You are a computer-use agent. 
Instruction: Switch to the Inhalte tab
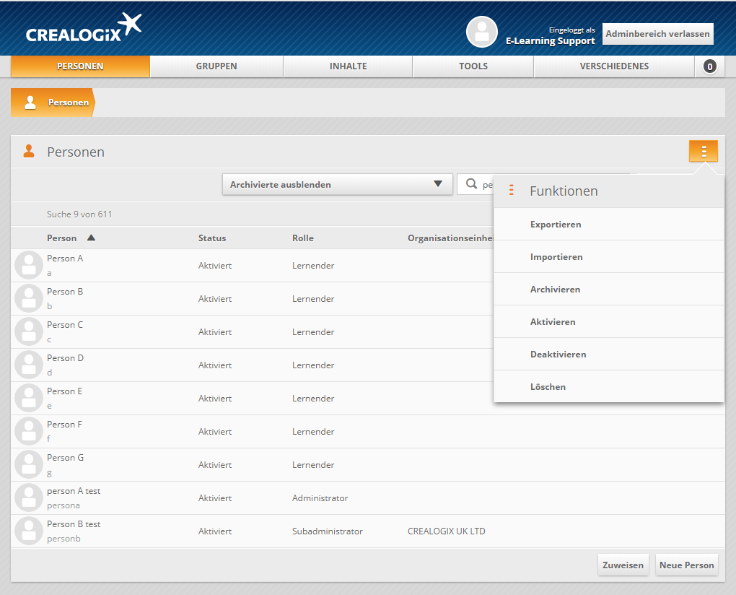pyautogui.click(x=348, y=66)
